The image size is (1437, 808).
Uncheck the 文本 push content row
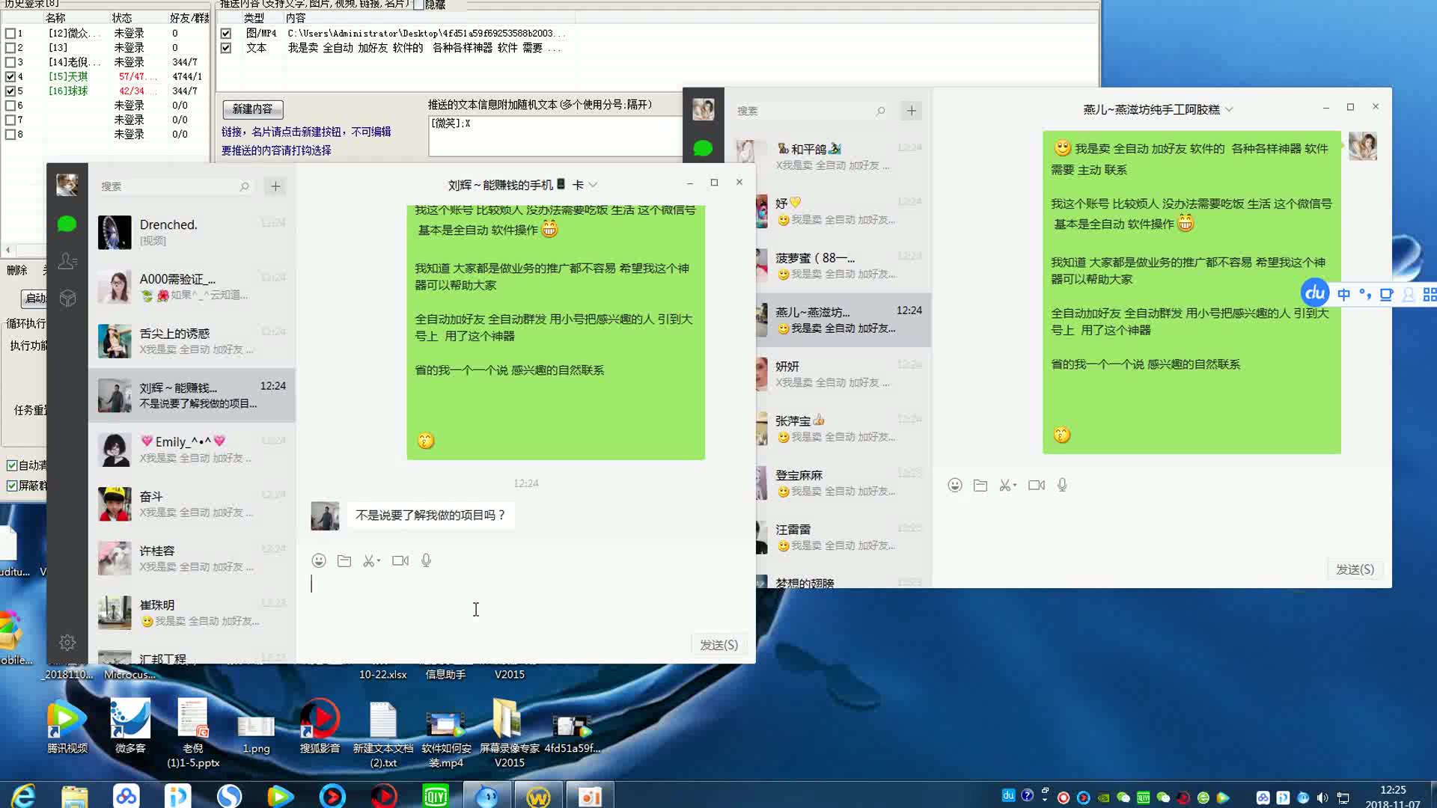(226, 48)
